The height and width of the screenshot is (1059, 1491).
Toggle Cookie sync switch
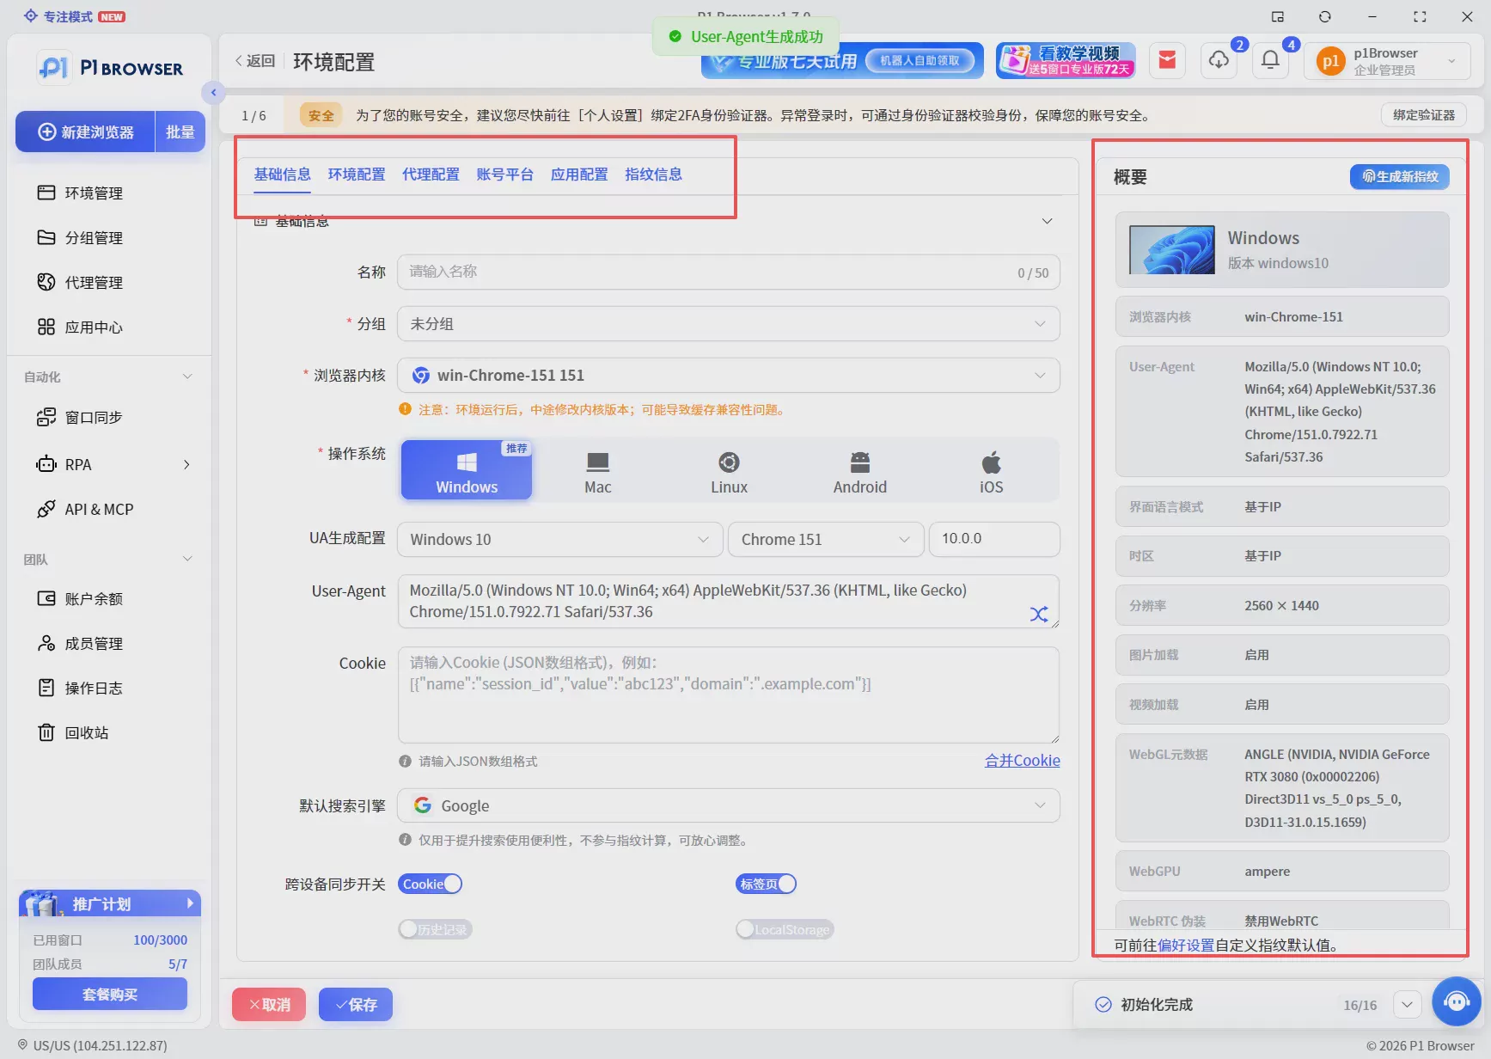(430, 884)
